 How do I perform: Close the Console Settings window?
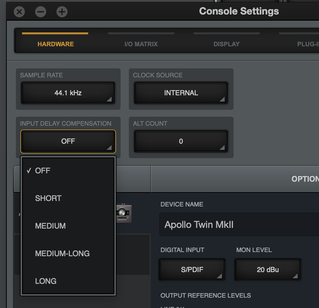click(19, 12)
